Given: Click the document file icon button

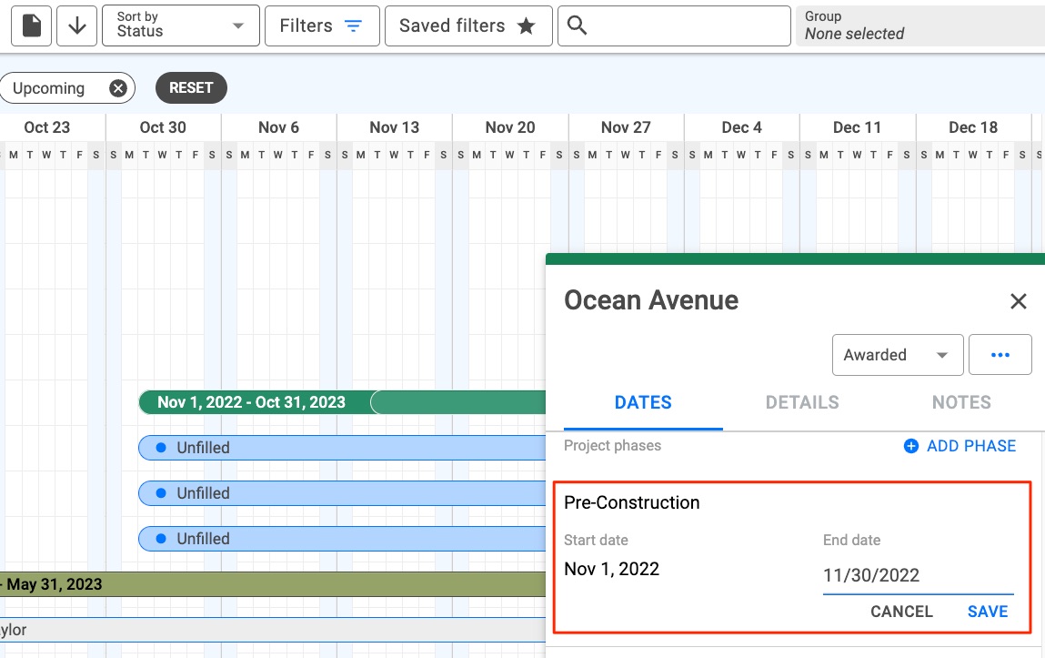Looking at the screenshot, I should [31, 26].
